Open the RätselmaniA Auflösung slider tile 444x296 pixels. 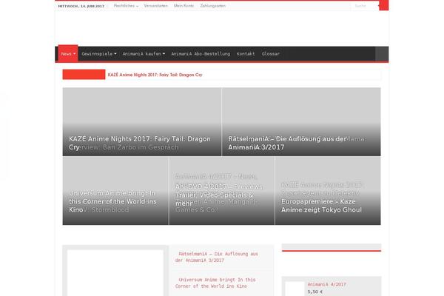click(x=301, y=122)
